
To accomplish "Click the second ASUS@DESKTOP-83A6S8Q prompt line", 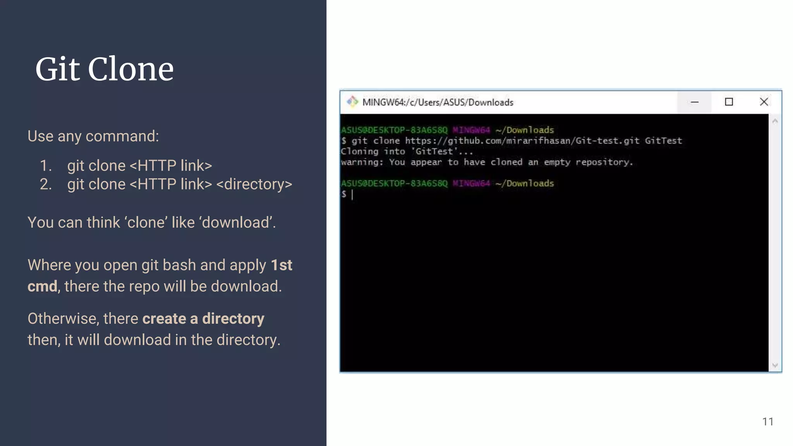I will click(x=447, y=184).
